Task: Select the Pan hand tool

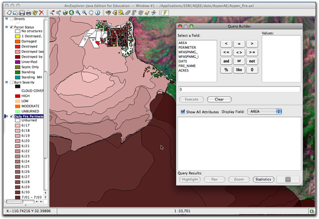Action: click(x=91, y=13)
